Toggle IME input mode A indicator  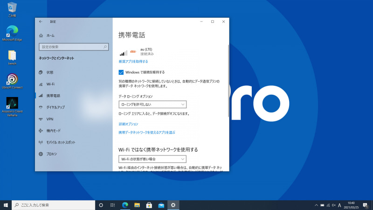(x=339, y=205)
